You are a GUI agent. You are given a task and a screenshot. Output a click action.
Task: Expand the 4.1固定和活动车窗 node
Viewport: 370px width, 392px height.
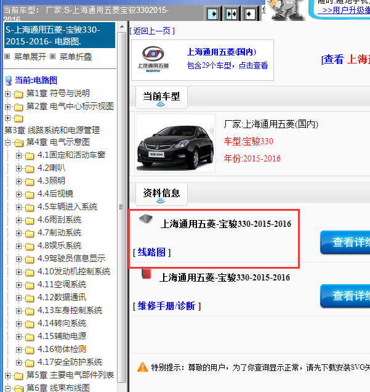pyautogui.click(x=18, y=156)
